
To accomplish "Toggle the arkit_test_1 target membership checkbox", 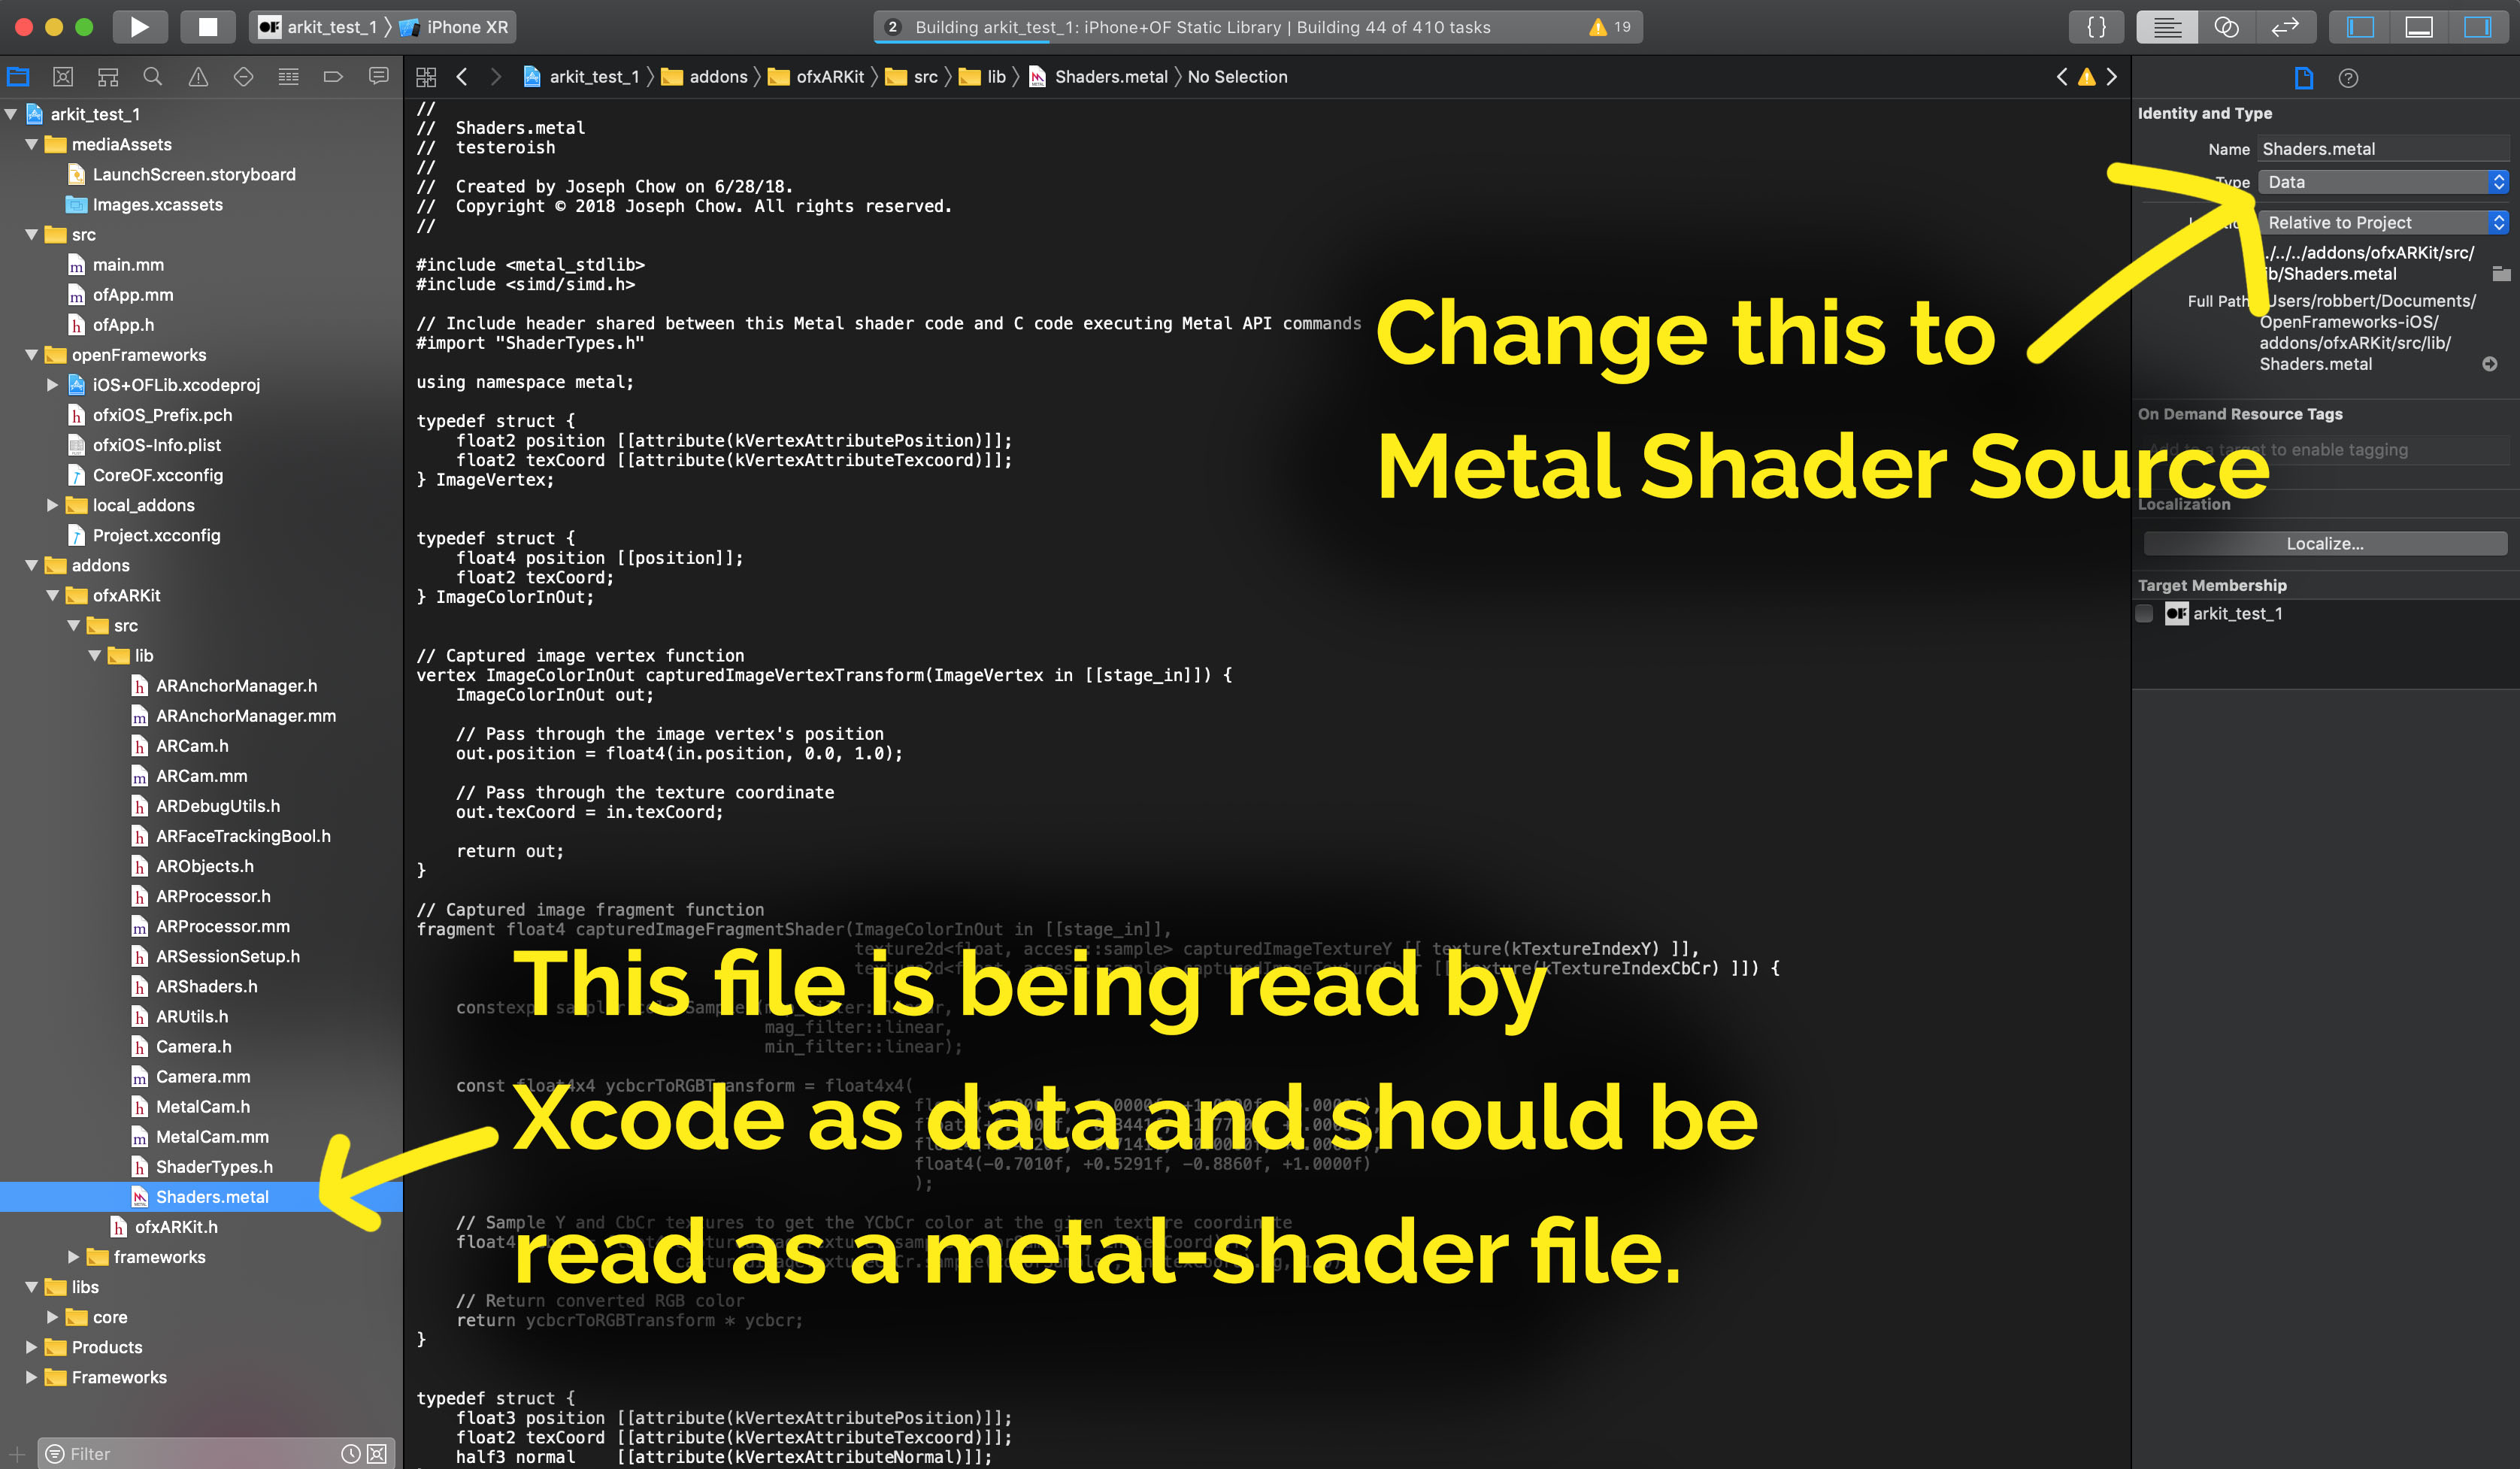I will pos(2148,613).
